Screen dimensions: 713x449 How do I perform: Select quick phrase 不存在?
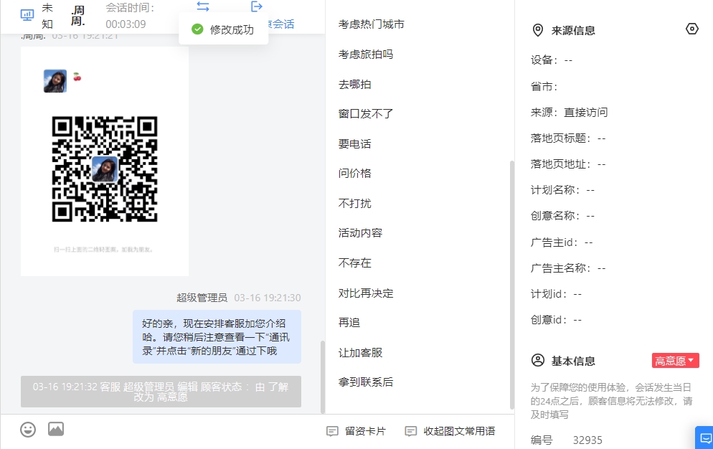(x=354, y=263)
